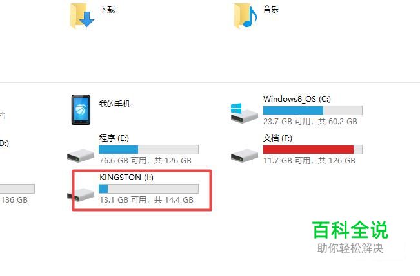Click the 文档 (F:) drive name
Image resolution: width=420 pixels, height=276 pixels.
277,138
